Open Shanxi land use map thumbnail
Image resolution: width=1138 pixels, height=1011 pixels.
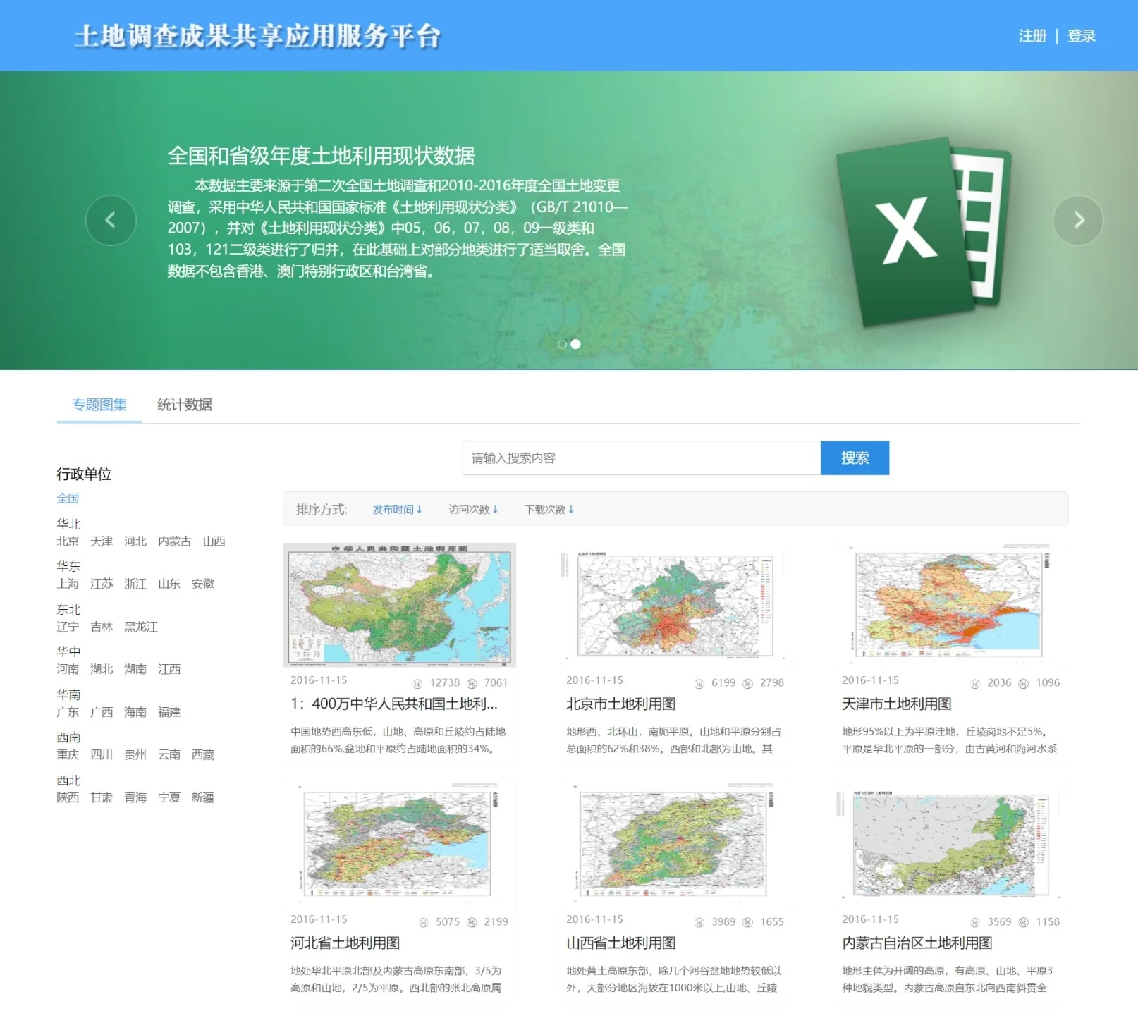675,844
